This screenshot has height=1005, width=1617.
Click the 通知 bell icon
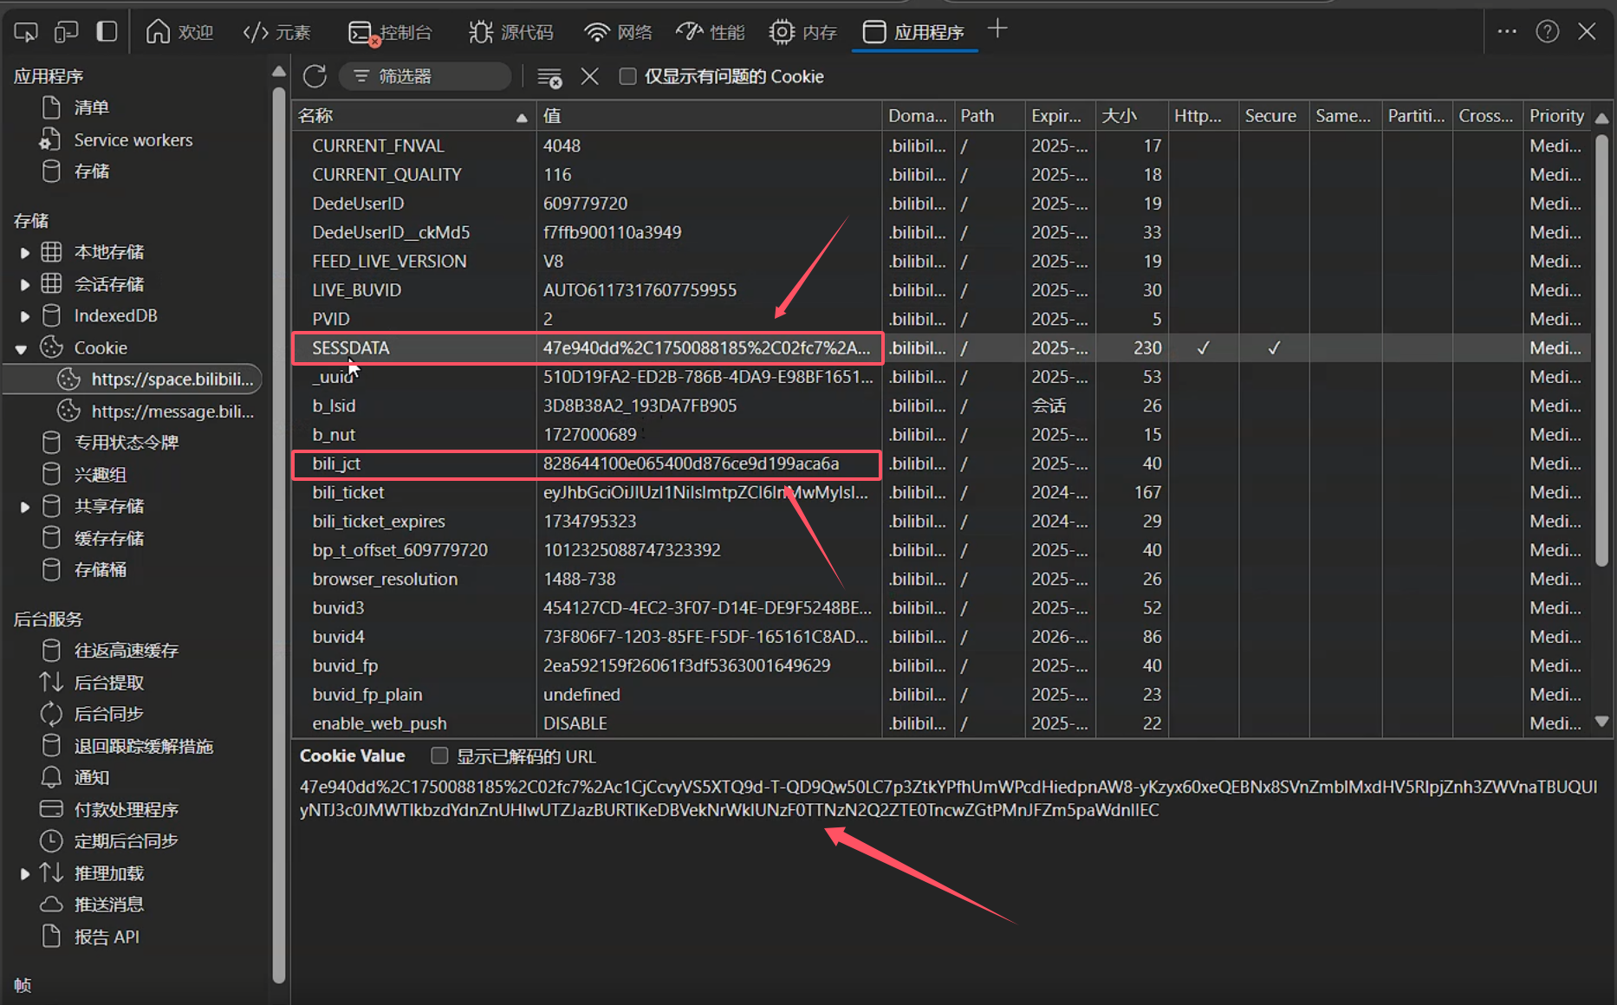[x=51, y=777]
